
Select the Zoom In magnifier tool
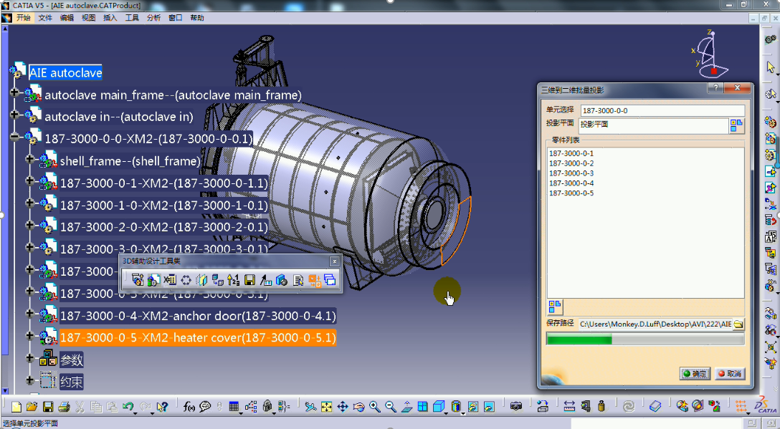[x=375, y=406]
